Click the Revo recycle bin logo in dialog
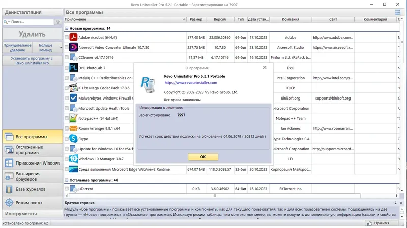Screen dimensions: 407x228 click(148, 85)
